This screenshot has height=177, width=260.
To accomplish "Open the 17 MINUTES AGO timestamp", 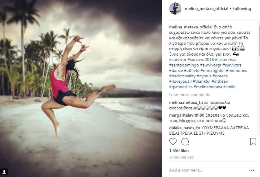I will [181, 158].
